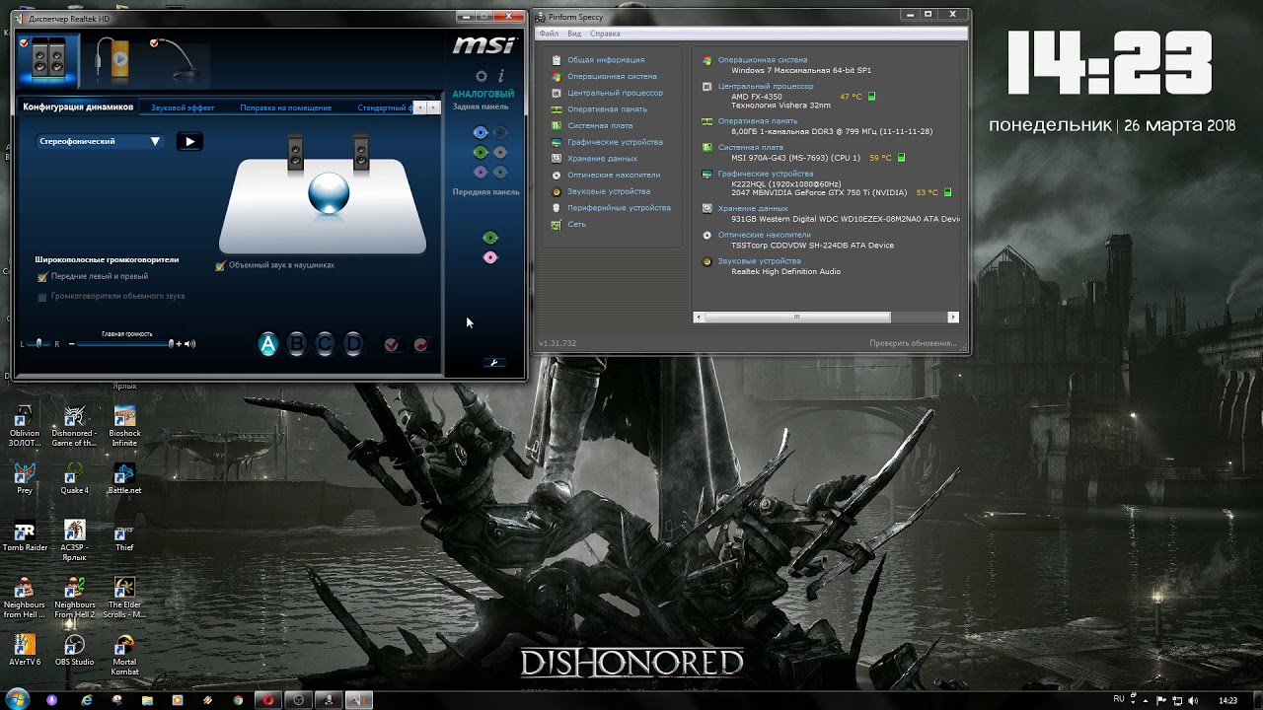Select the Microphone device icon in Realtek

click(176, 59)
